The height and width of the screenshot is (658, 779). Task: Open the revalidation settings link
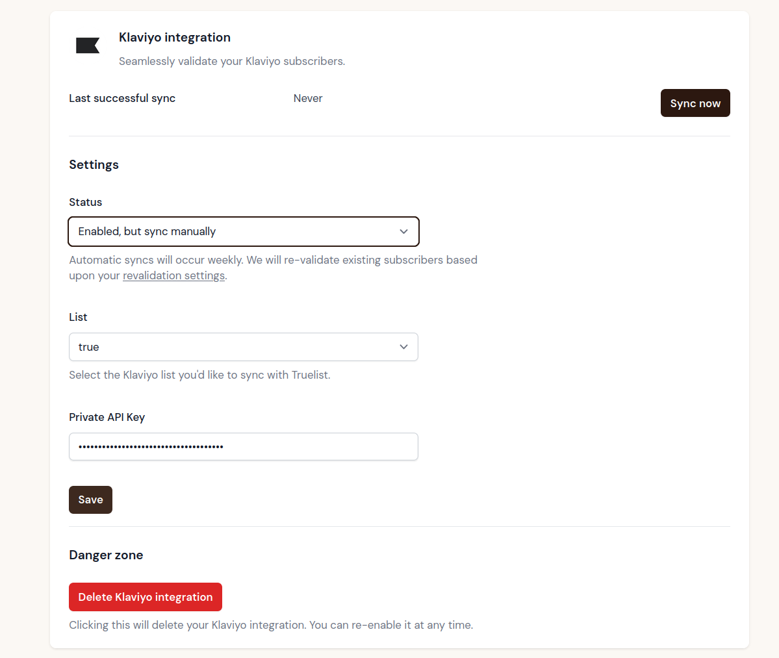(x=174, y=275)
